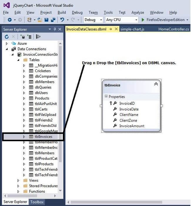This screenshot has height=206, width=191.
Task: Open the Build menu
Action: pyautogui.click(x=62, y=12)
